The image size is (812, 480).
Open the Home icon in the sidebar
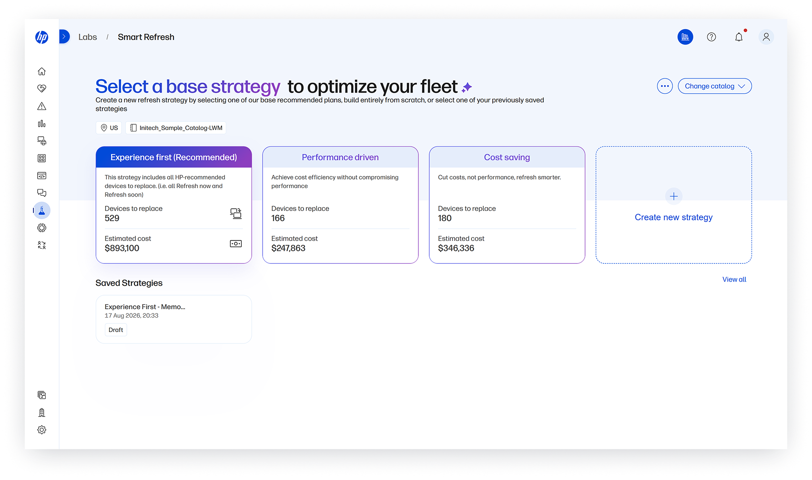point(42,71)
